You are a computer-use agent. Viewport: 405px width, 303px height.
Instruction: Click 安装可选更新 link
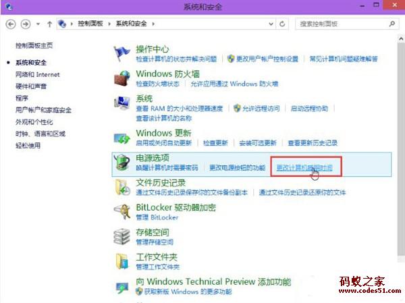click(258, 143)
